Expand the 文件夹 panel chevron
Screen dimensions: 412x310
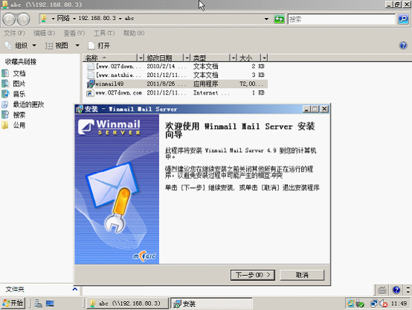click(x=75, y=289)
